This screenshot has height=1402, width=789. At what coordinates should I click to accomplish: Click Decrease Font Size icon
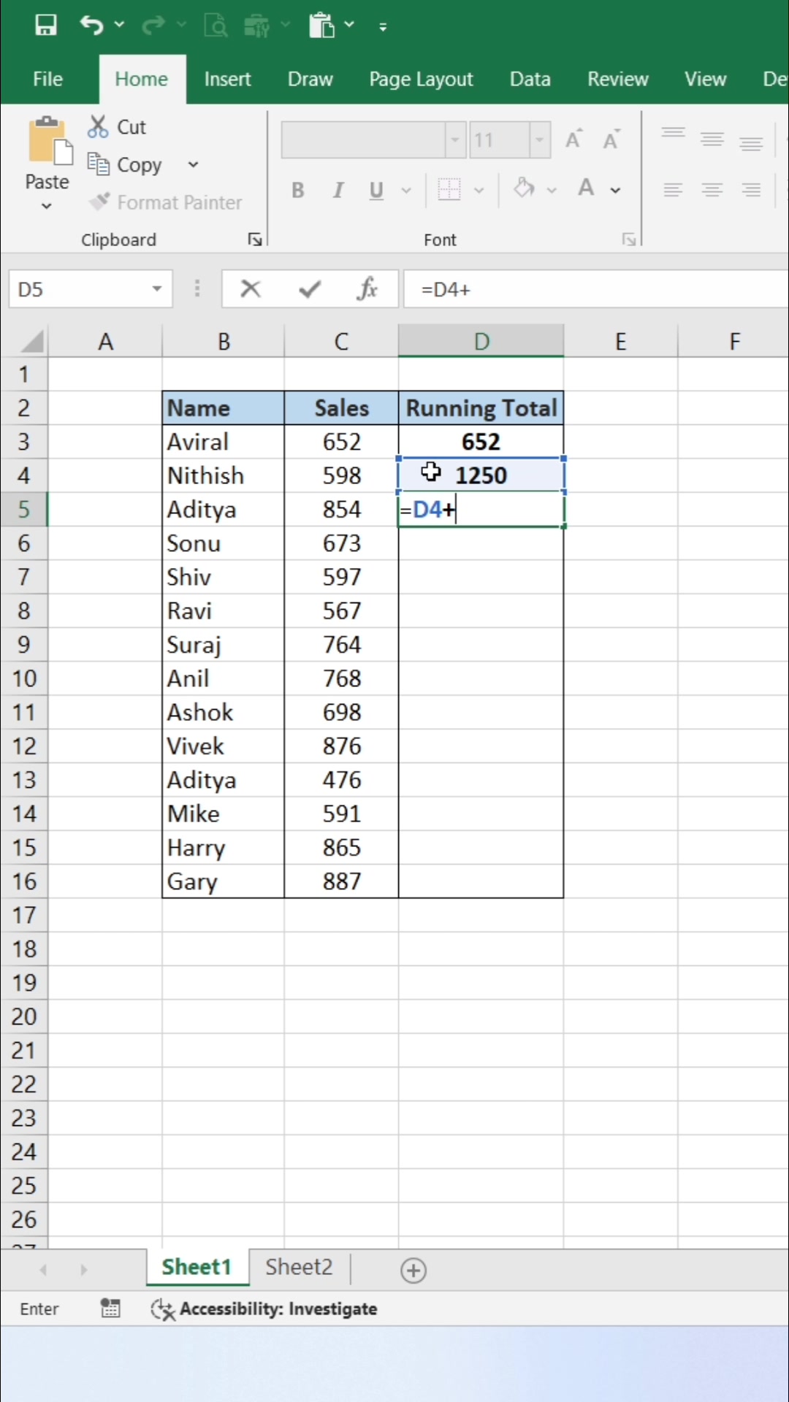[x=611, y=139]
